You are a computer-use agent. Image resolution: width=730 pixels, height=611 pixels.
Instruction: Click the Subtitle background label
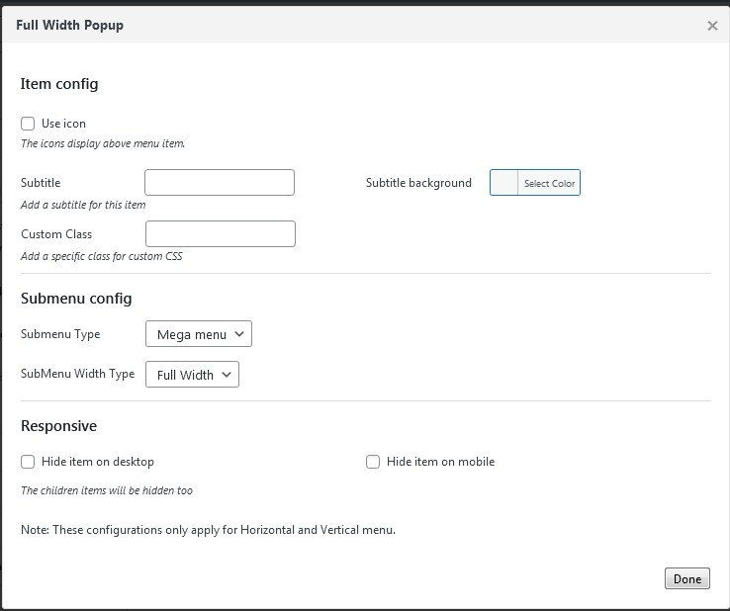coord(418,183)
